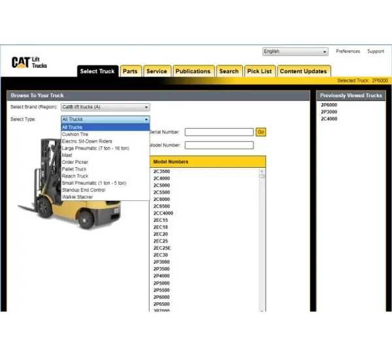
Task: Select model 2EC20 in the list
Action: pos(161,234)
